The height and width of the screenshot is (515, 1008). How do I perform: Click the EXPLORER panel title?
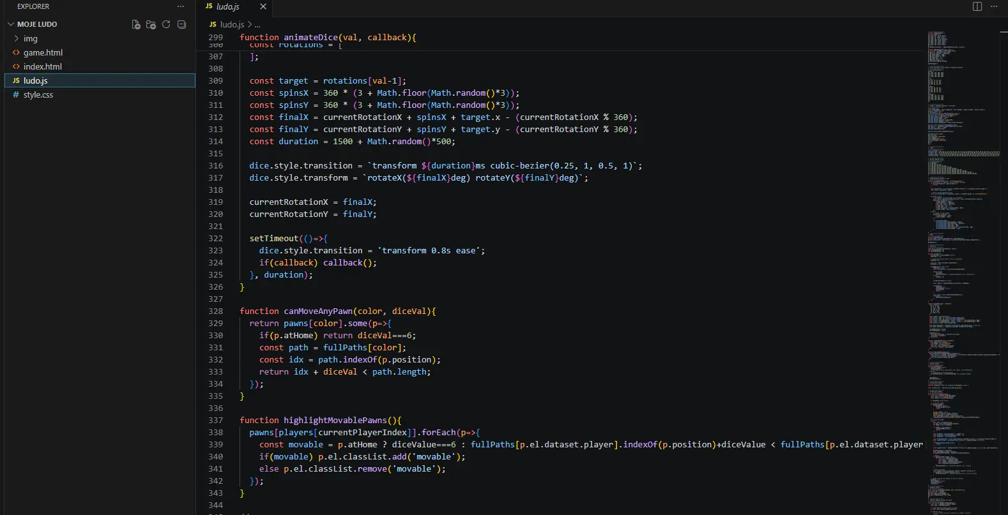33,6
